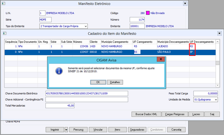Click the Seguradoras button
Image resolution: width=224 pixels, height=135 pixels.
pos(137,130)
